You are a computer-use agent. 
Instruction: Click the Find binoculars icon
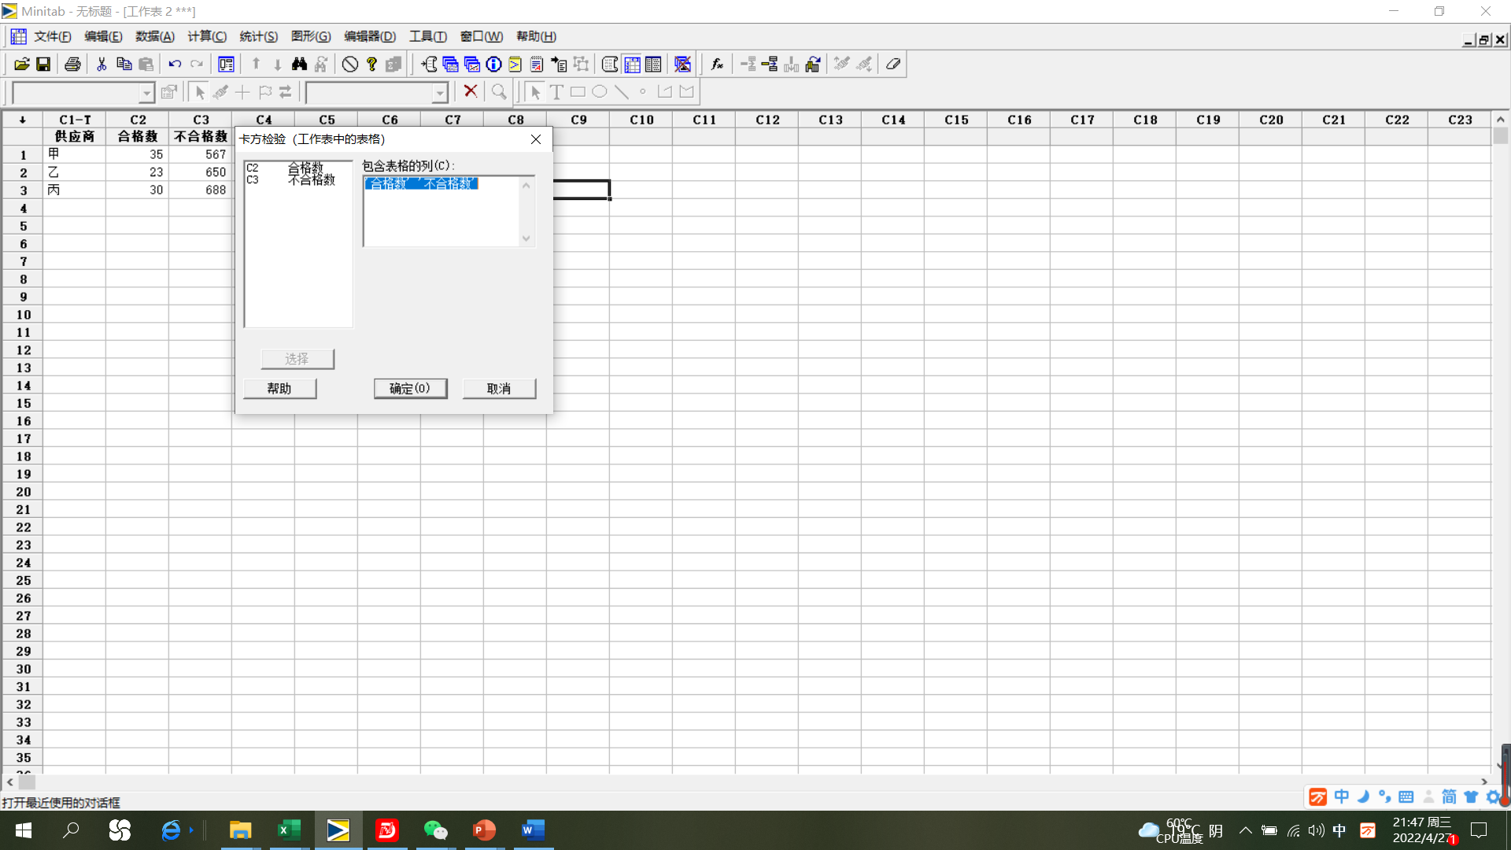(299, 65)
